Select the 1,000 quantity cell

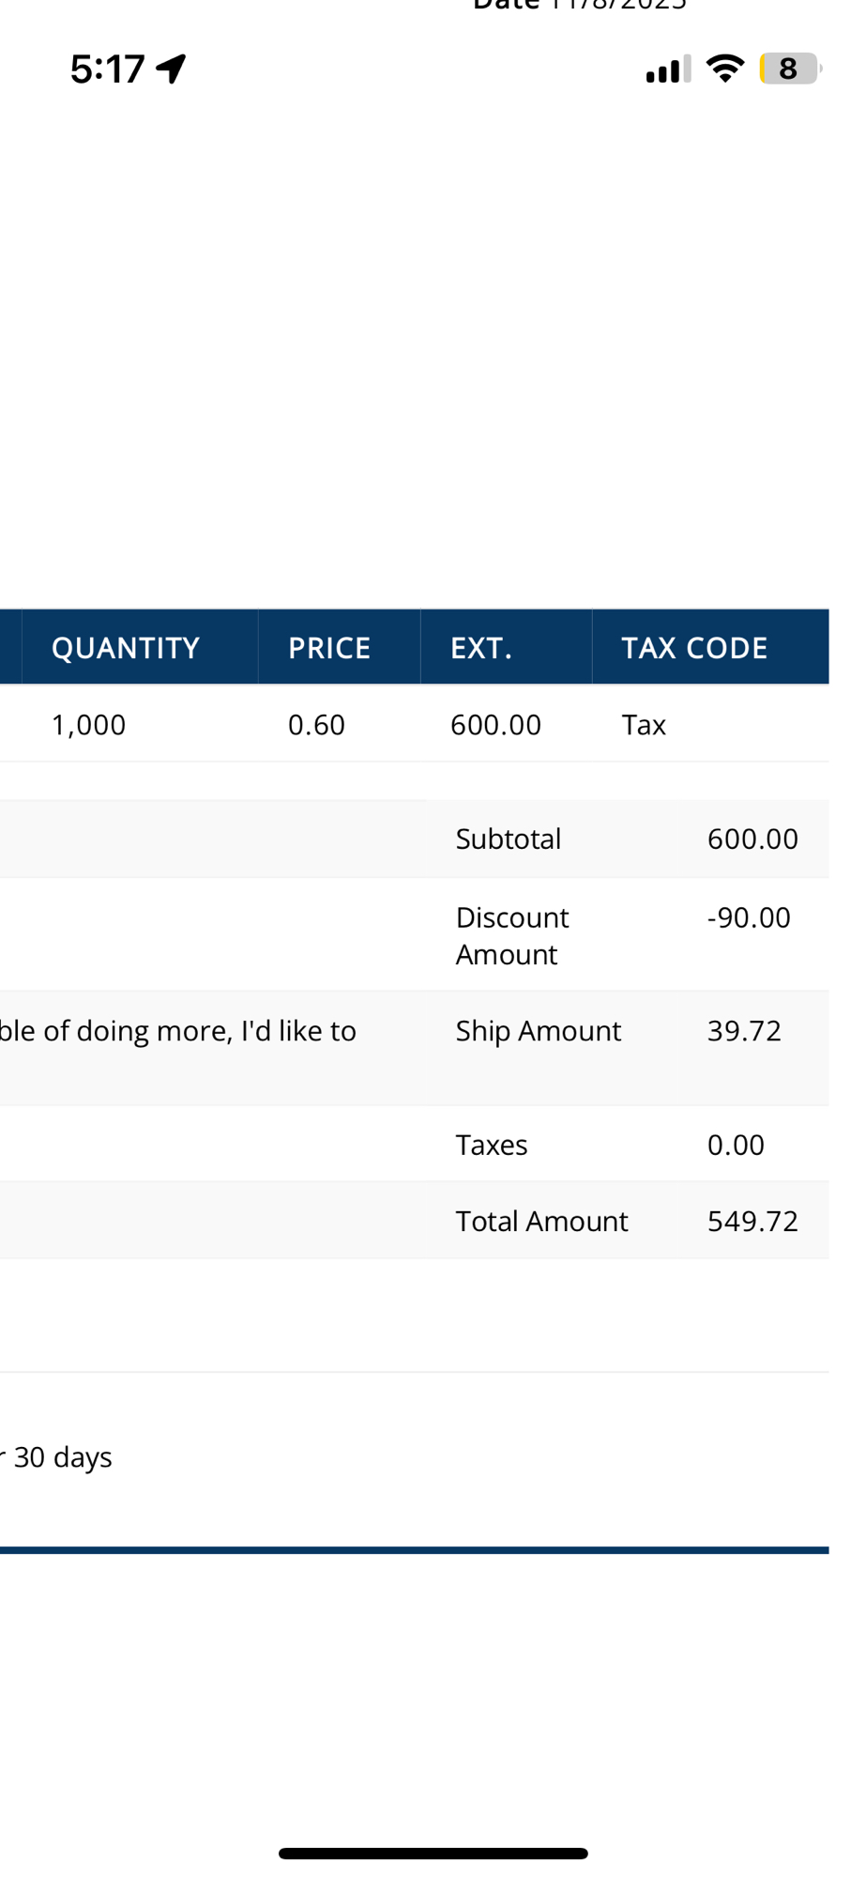point(88,725)
